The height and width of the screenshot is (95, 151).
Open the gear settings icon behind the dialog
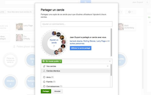click(129, 12)
